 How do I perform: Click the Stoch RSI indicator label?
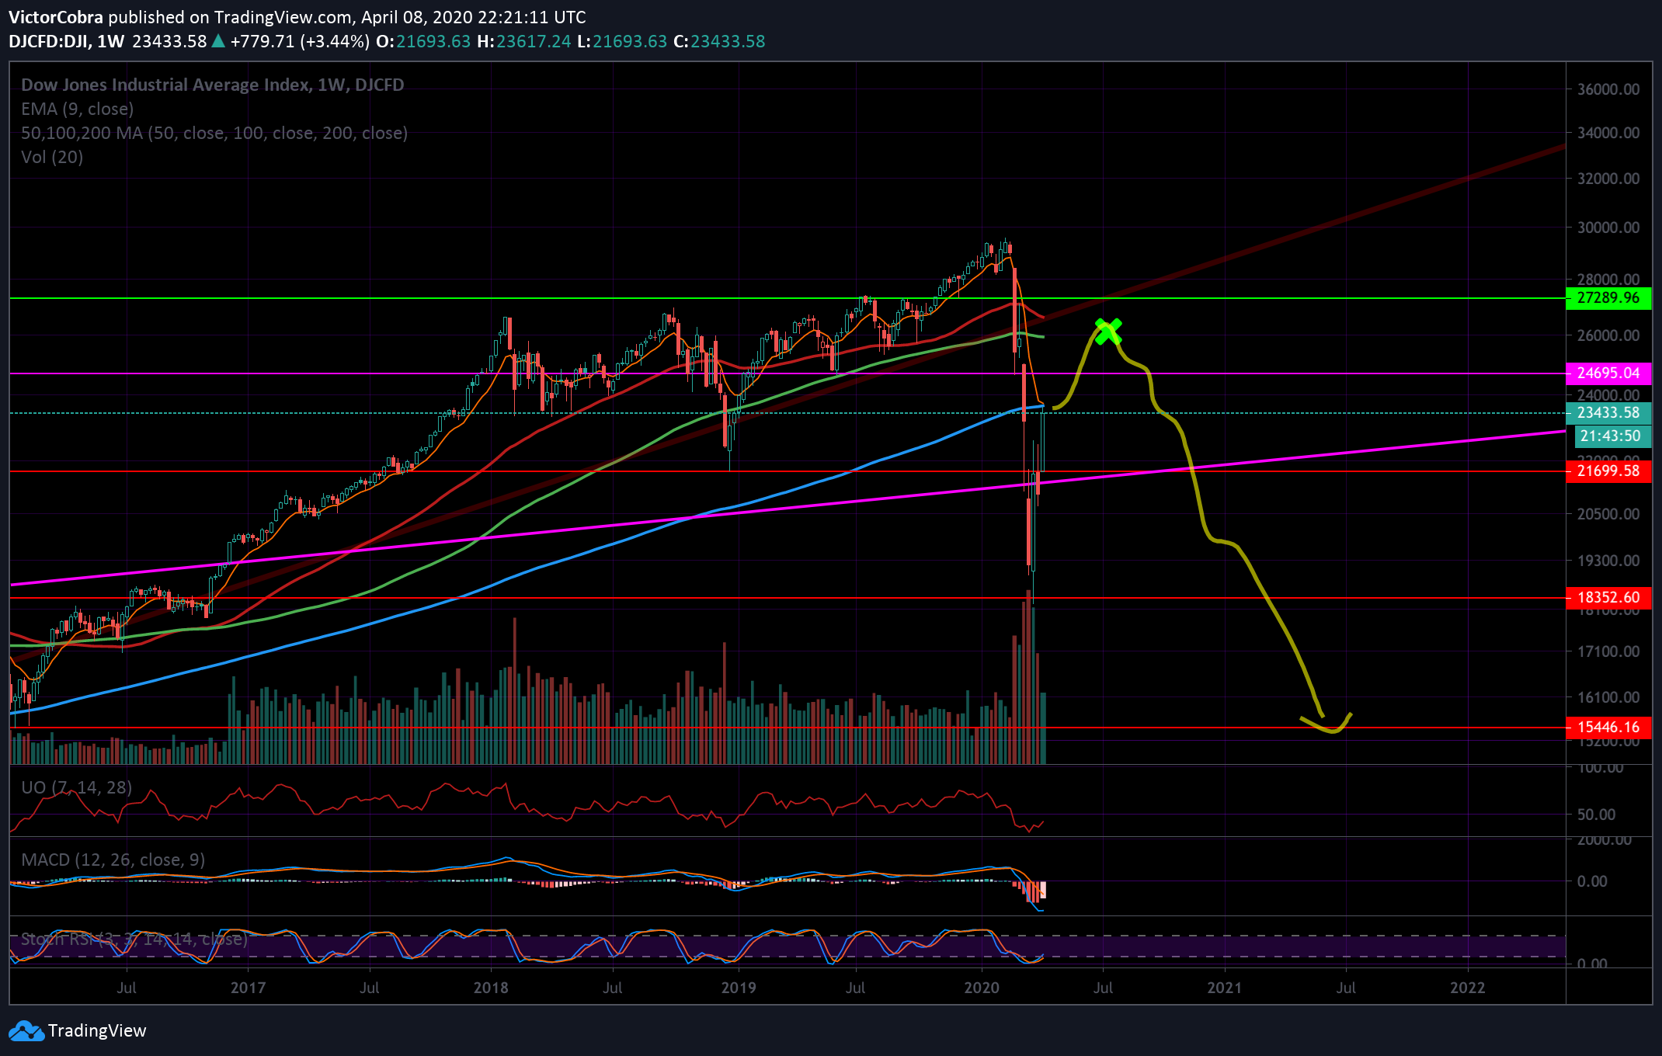pyautogui.click(x=134, y=940)
